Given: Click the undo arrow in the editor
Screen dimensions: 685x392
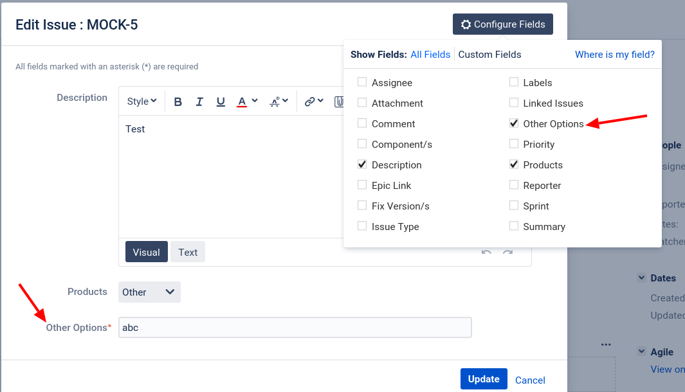Looking at the screenshot, I should pyautogui.click(x=486, y=253).
